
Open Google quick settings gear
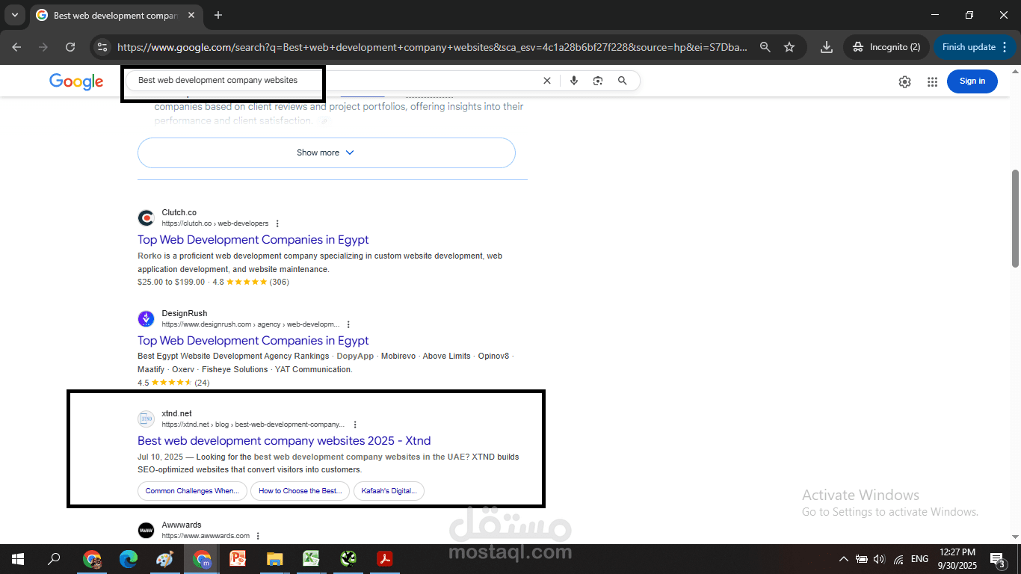[904, 81]
